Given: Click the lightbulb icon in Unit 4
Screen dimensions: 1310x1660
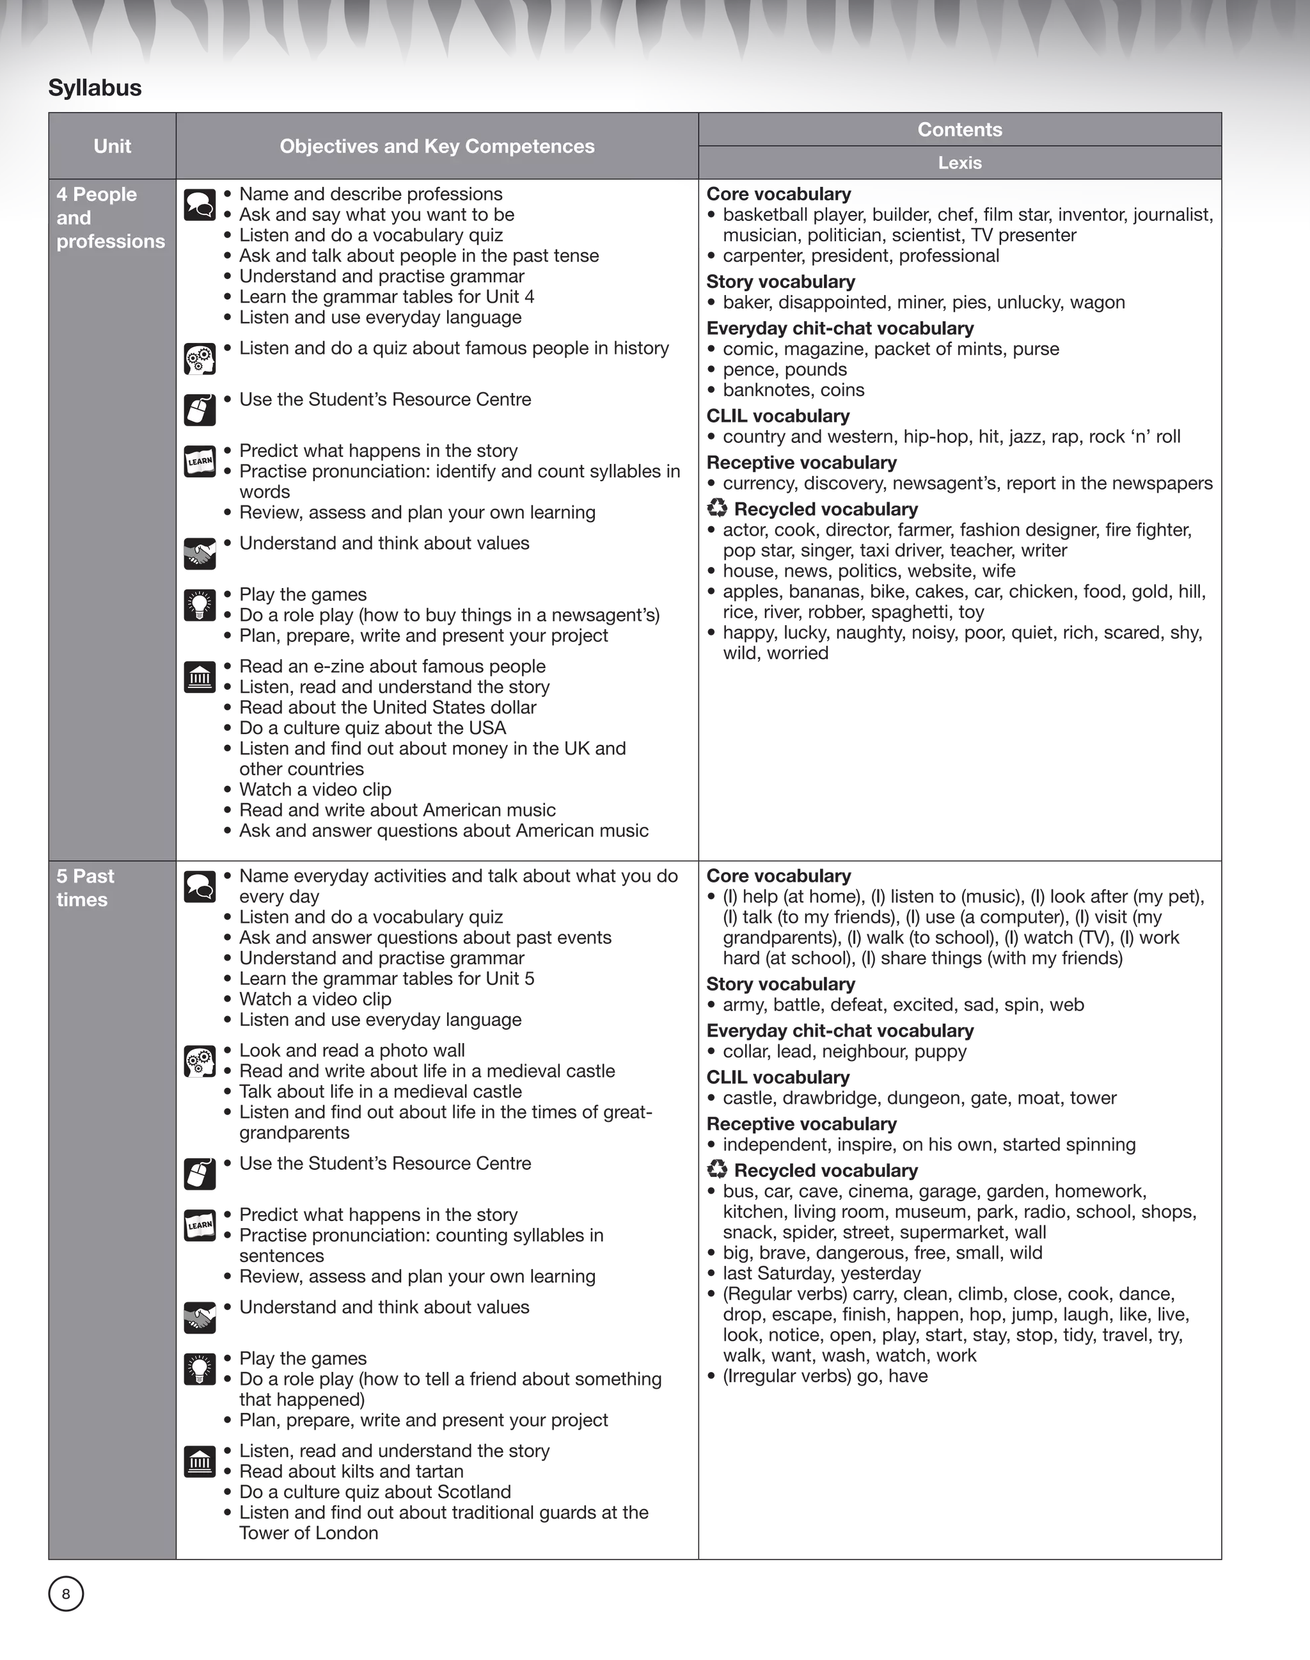Looking at the screenshot, I should pos(200,605).
